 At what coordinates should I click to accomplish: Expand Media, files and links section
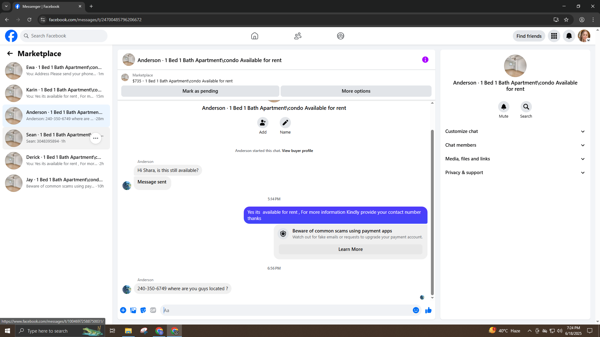tap(515, 159)
